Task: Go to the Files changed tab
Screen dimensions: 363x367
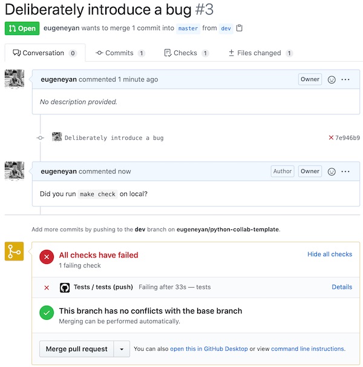Action: point(260,53)
